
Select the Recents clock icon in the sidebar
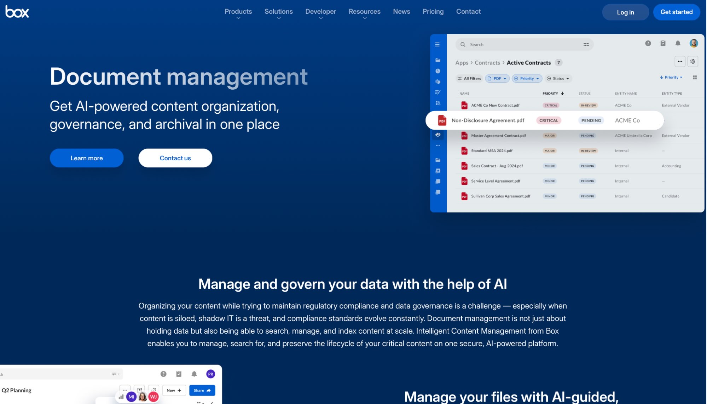click(x=437, y=70)
